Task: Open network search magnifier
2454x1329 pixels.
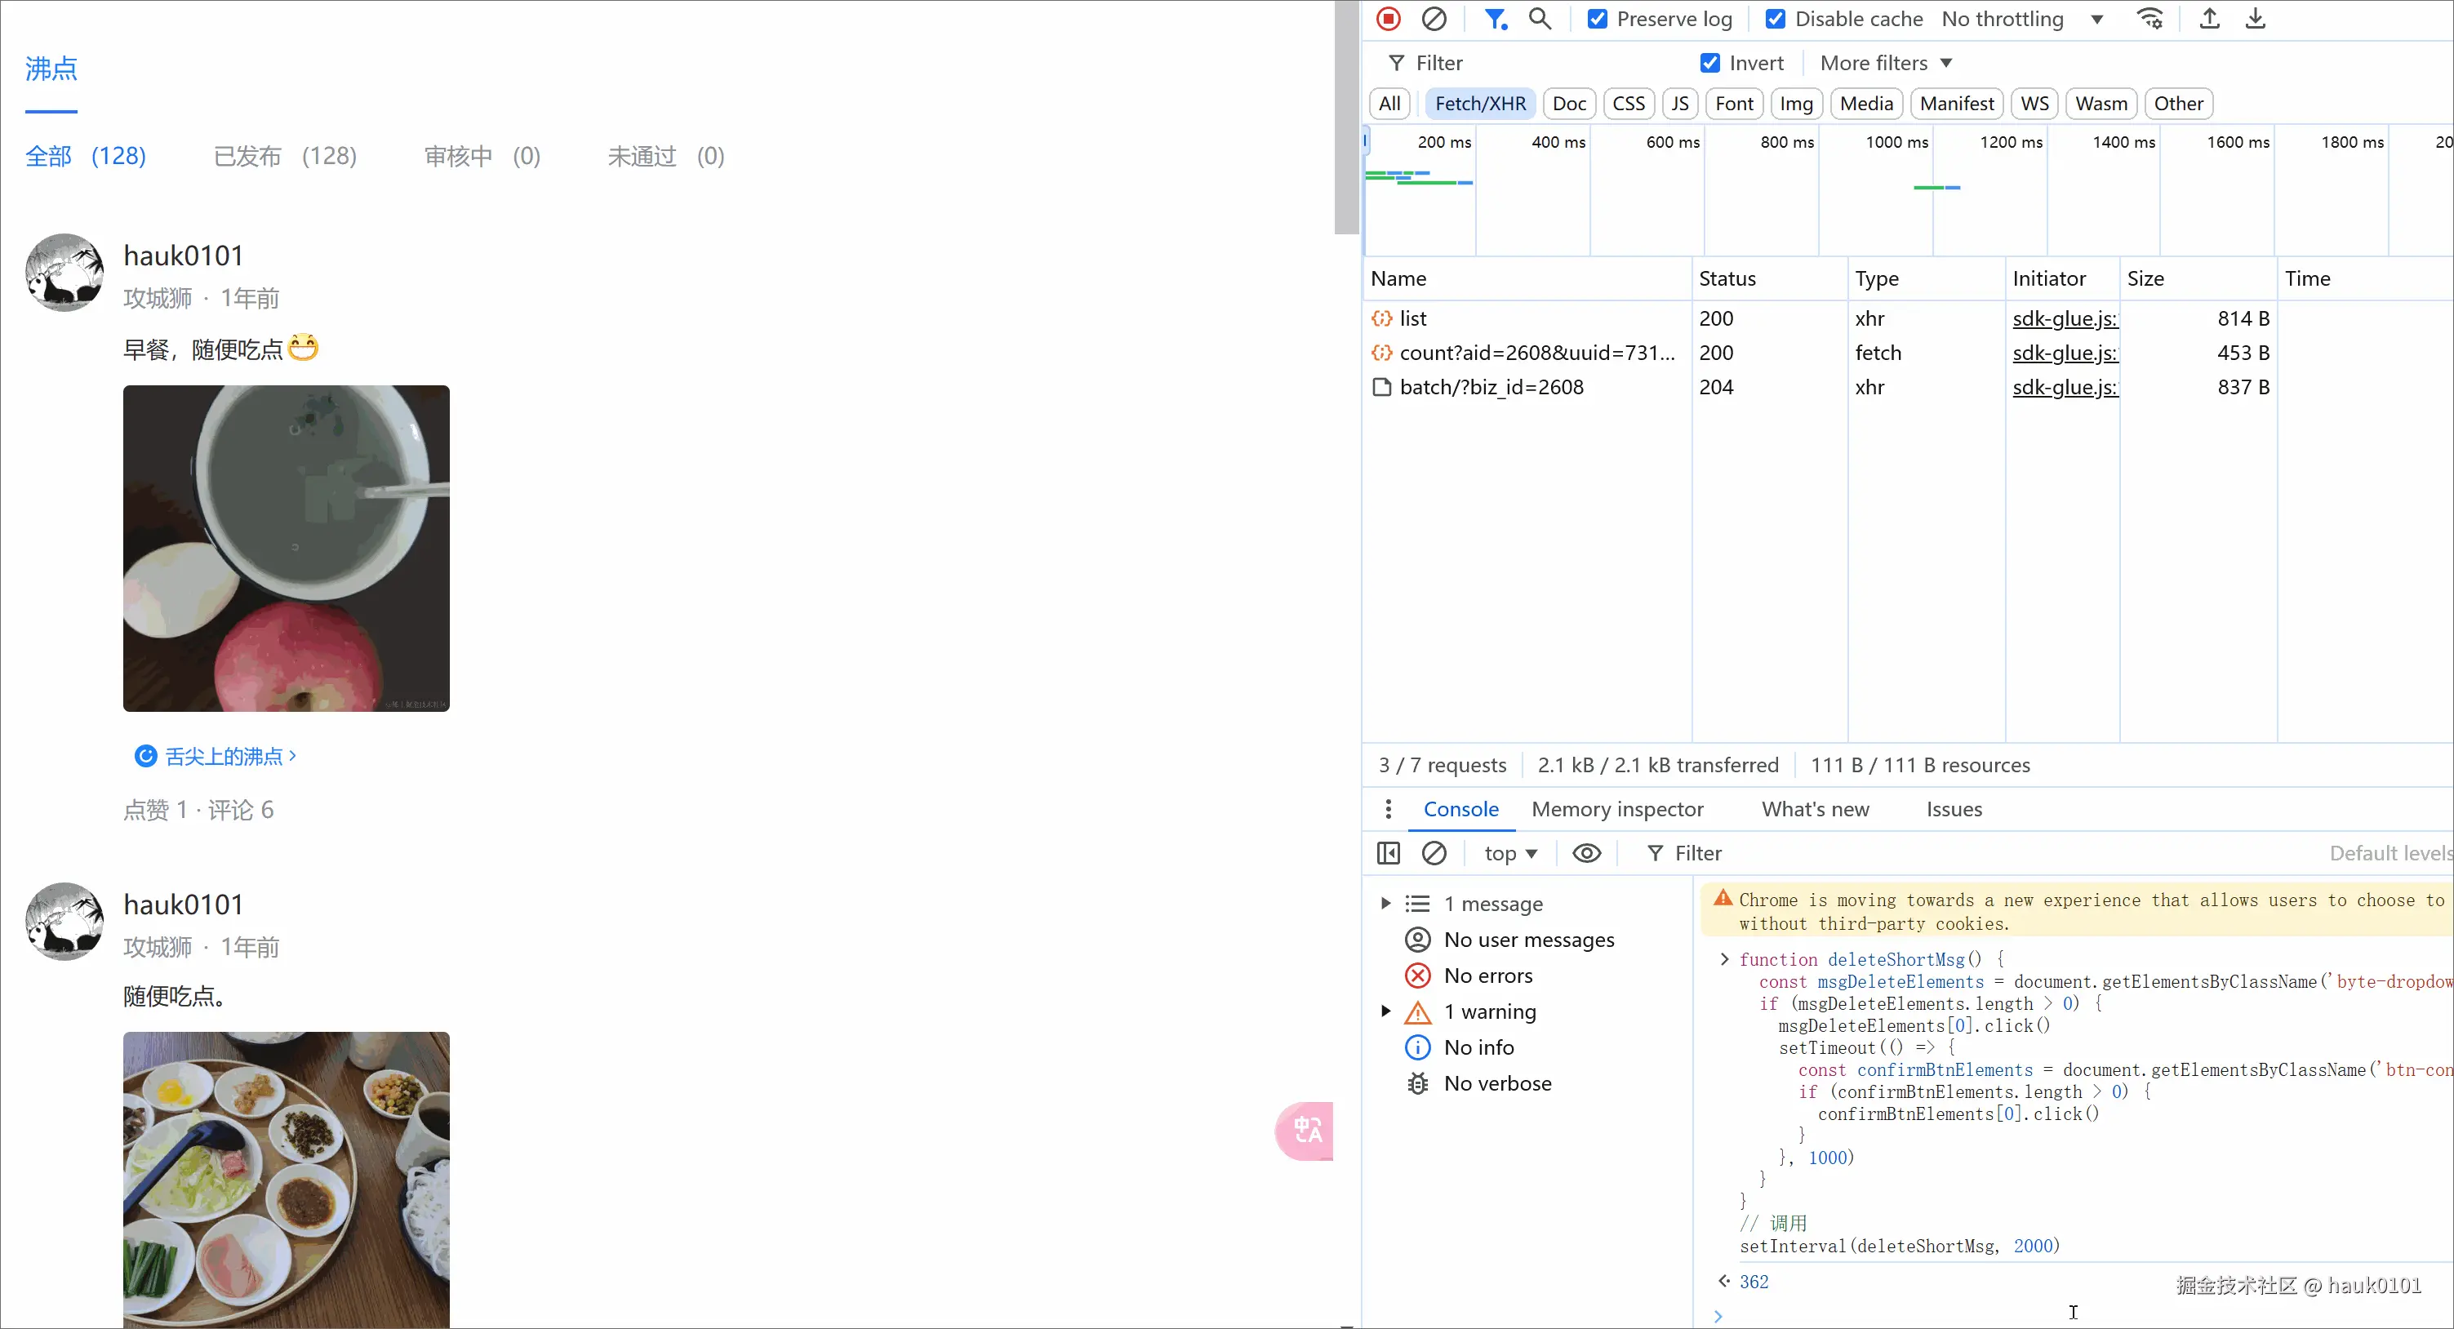Action: (1540, 19)
